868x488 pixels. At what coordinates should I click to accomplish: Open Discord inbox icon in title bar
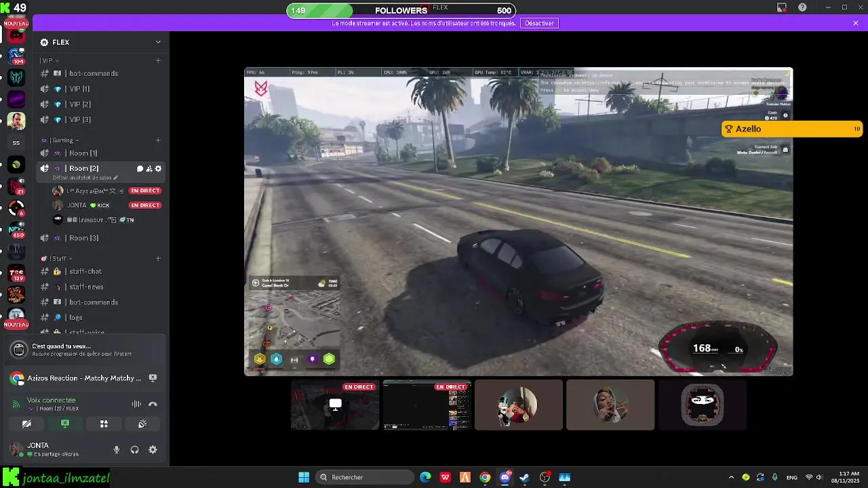click(781, 7)
